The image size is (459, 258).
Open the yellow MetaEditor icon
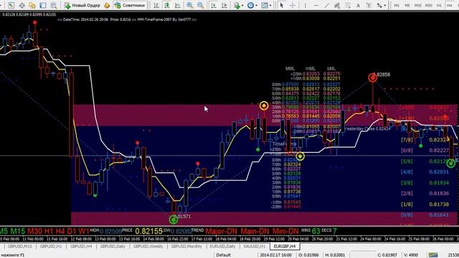pyautogui.click(x=107, y=5)
